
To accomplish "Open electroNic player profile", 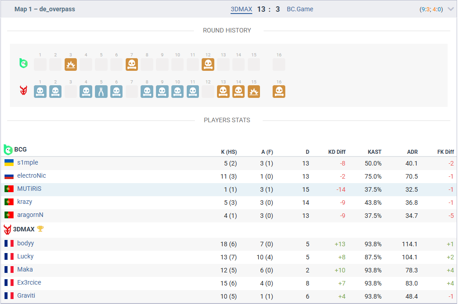I will [x=31, y=175].
